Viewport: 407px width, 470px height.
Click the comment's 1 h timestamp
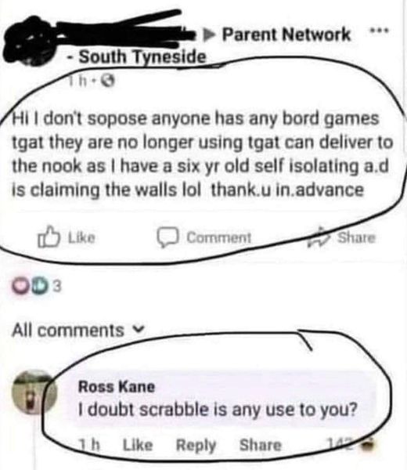point(88,445)
